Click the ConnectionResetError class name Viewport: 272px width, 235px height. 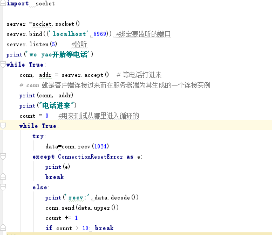click(90, 156)
